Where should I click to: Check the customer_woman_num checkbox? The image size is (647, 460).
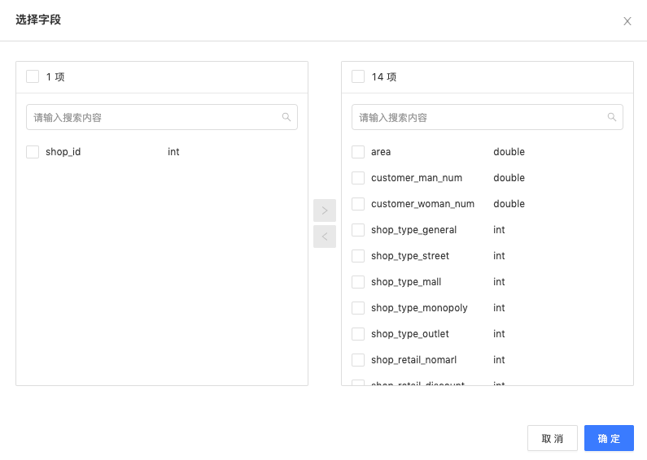(358, 204)
